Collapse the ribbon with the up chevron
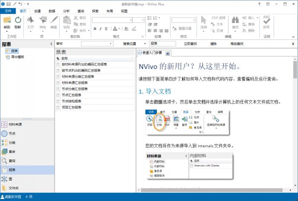 tap(293, 37)
